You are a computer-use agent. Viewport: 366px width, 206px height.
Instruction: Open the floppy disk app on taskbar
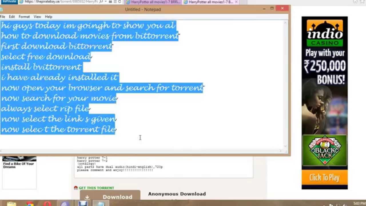point(83,204)
